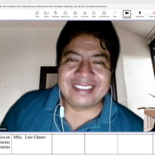Screen dimensions: 155x155
Task: Click the participant name label on video
Action: 3,129
